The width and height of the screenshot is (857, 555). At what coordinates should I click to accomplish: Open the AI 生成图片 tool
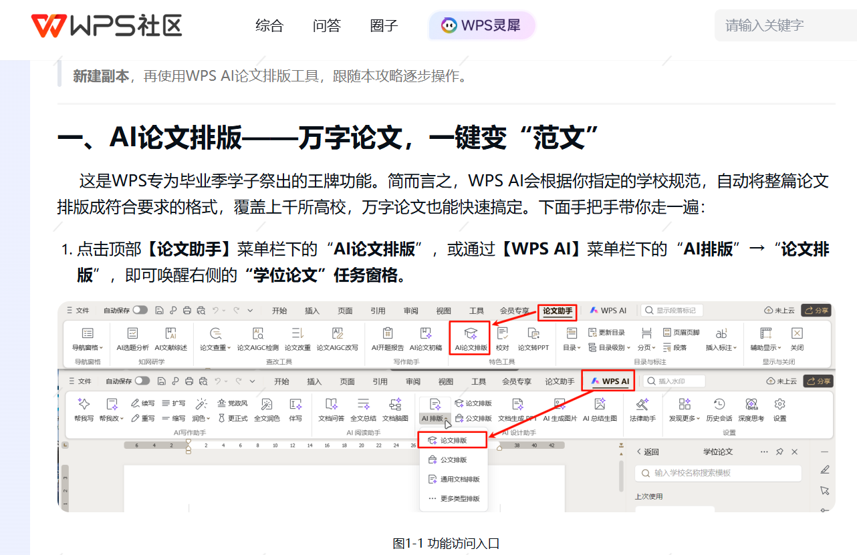(560, 409)
